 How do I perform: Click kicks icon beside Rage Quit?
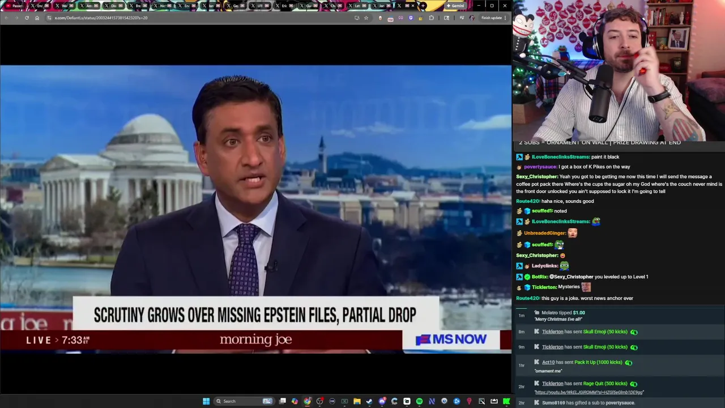(634, 384)
